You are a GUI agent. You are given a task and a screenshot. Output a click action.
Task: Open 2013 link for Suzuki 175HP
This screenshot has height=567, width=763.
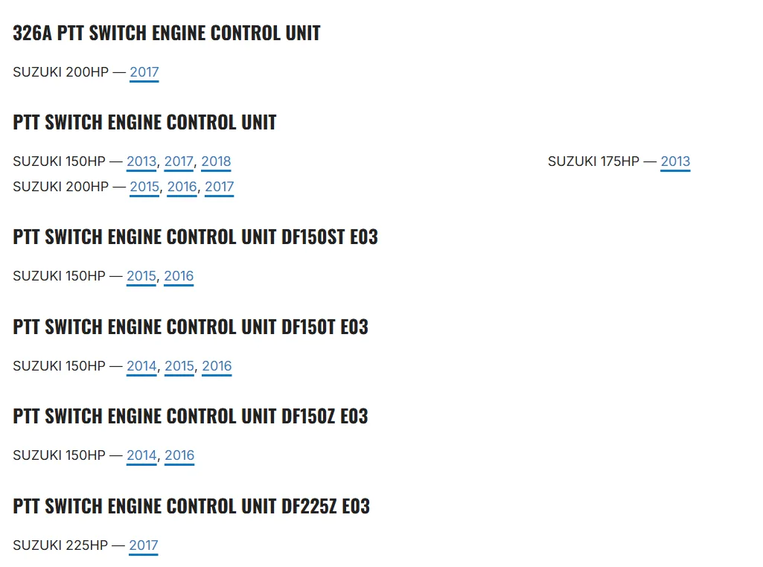tap(675, 161)
